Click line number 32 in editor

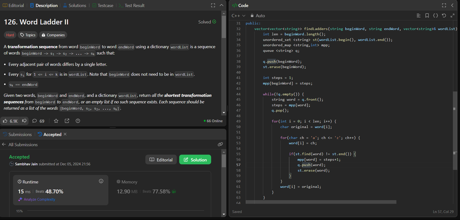point(238,29)
